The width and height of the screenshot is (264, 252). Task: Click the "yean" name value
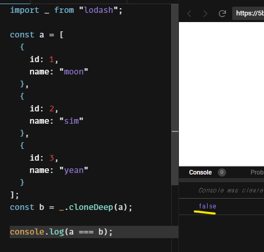point(74,170)
